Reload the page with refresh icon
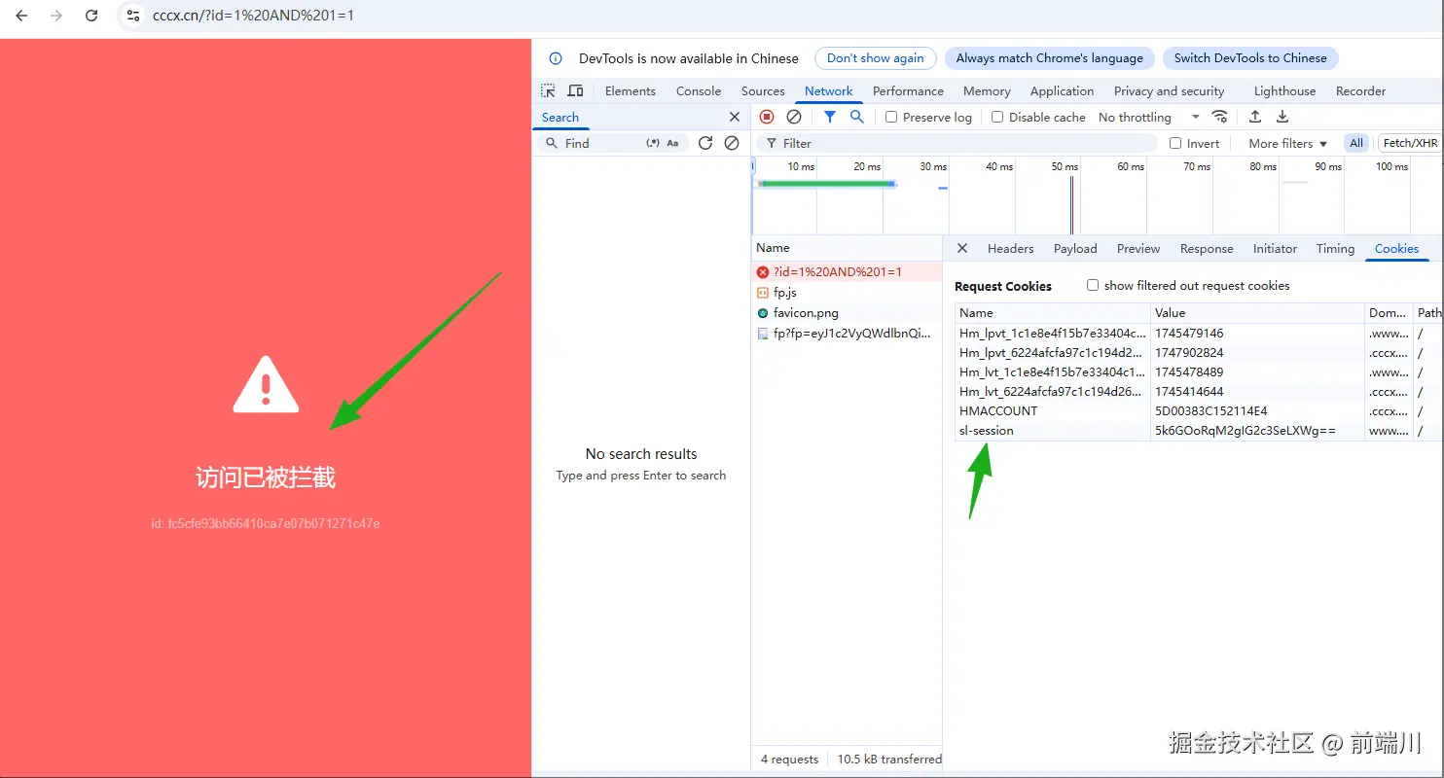The width and height of the screenshot is (1444, 778). [91, 16]
